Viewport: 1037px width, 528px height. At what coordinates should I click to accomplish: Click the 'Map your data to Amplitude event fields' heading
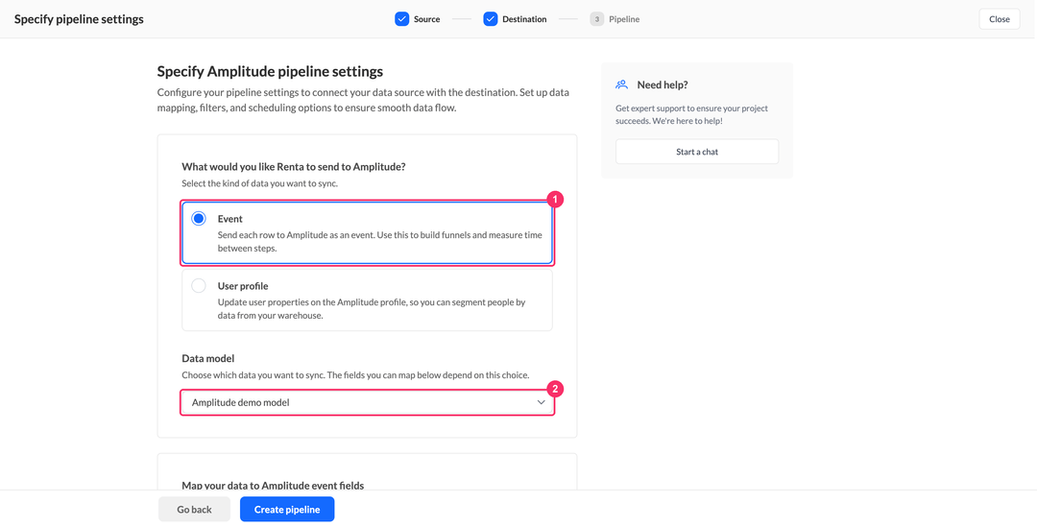tap(273, 486)
